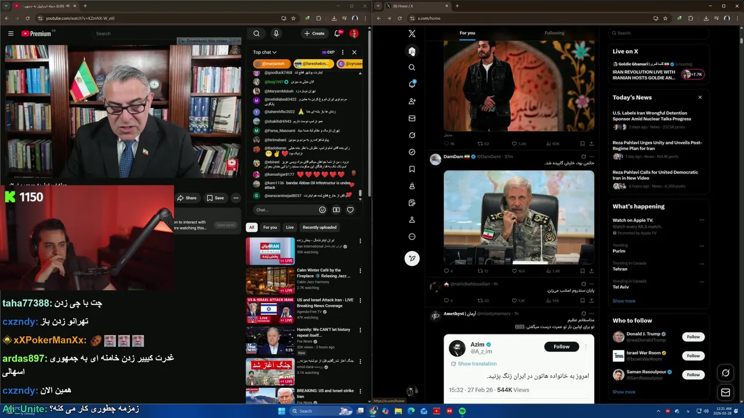Open YouTube notifications bell

click(x=337, y=34)
